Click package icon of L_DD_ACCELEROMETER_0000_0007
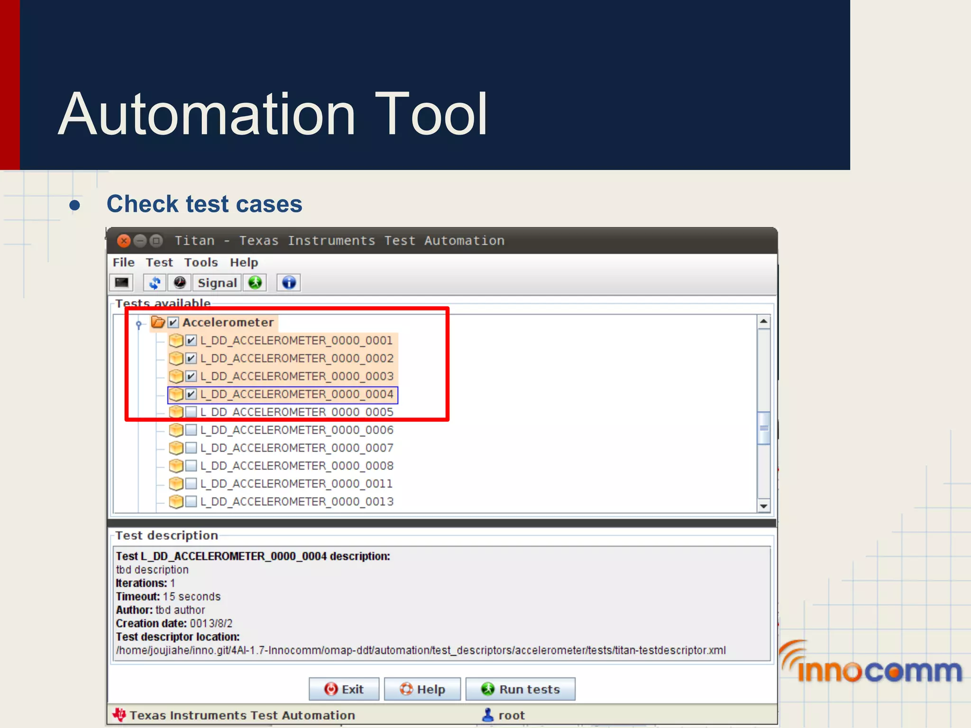 (176, 448)
